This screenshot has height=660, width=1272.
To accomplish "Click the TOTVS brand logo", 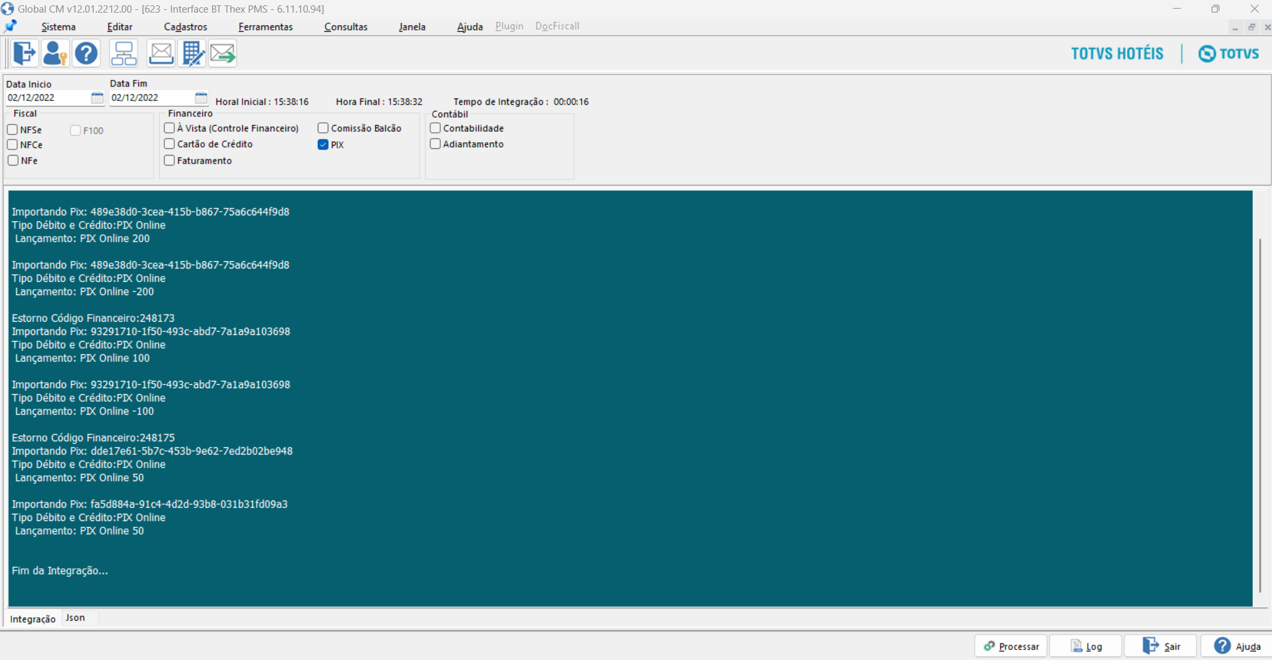I will 1229,54.
